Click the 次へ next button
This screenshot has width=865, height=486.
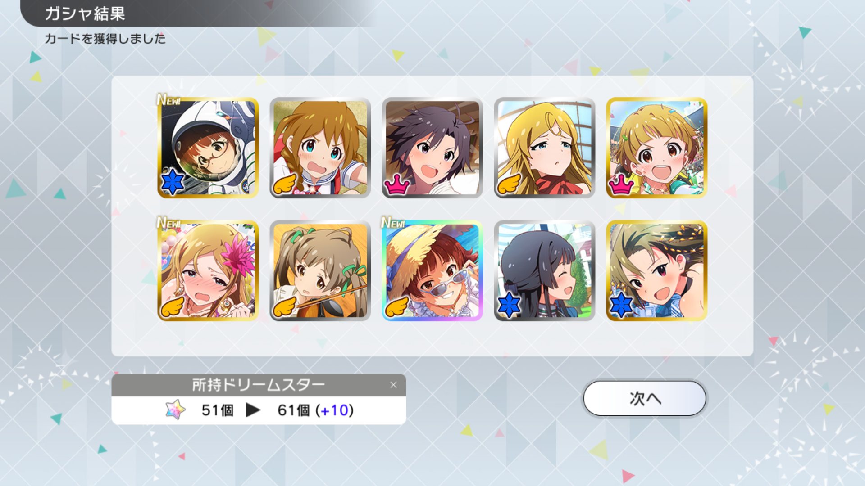(644, 398)
